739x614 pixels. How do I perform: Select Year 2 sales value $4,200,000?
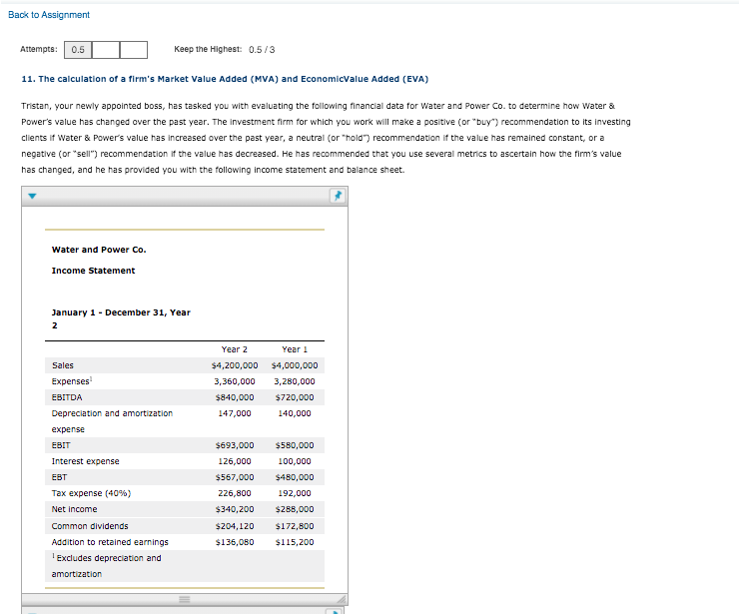point(235,365)
